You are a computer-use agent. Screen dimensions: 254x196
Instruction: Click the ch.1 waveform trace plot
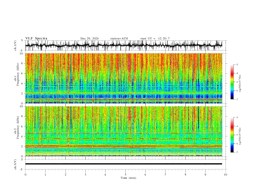coord(123,45)
